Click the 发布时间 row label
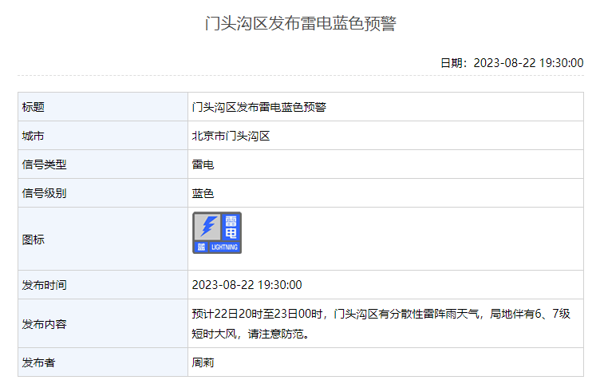This screenshot has height=388, width=600. coord(45,285)
